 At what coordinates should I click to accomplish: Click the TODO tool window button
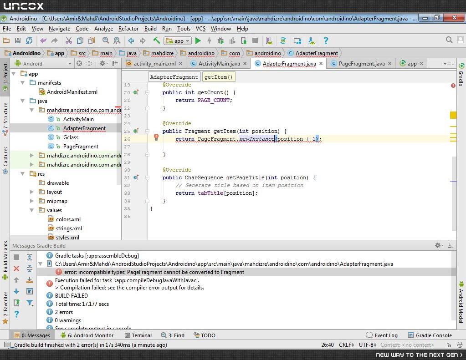tap(205, 335)
